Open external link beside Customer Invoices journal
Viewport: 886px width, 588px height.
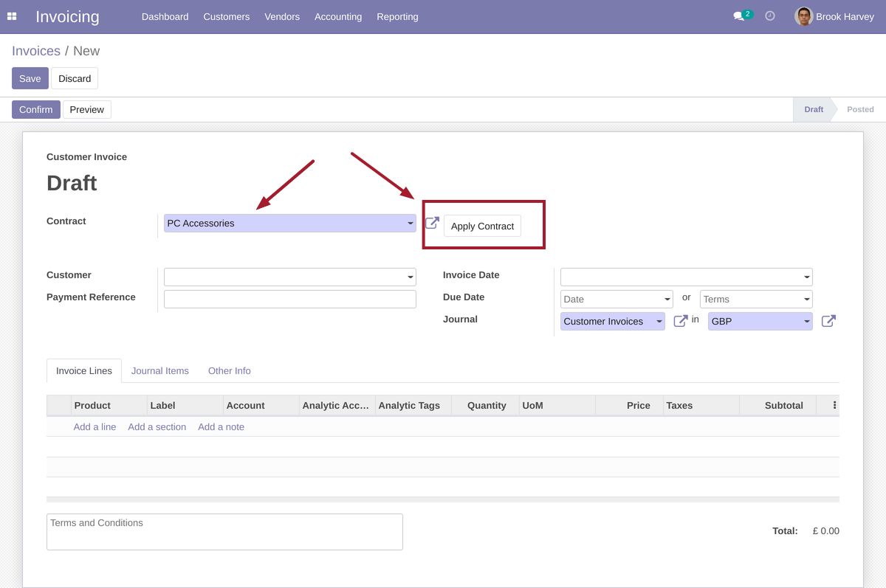tap(680, 321)
